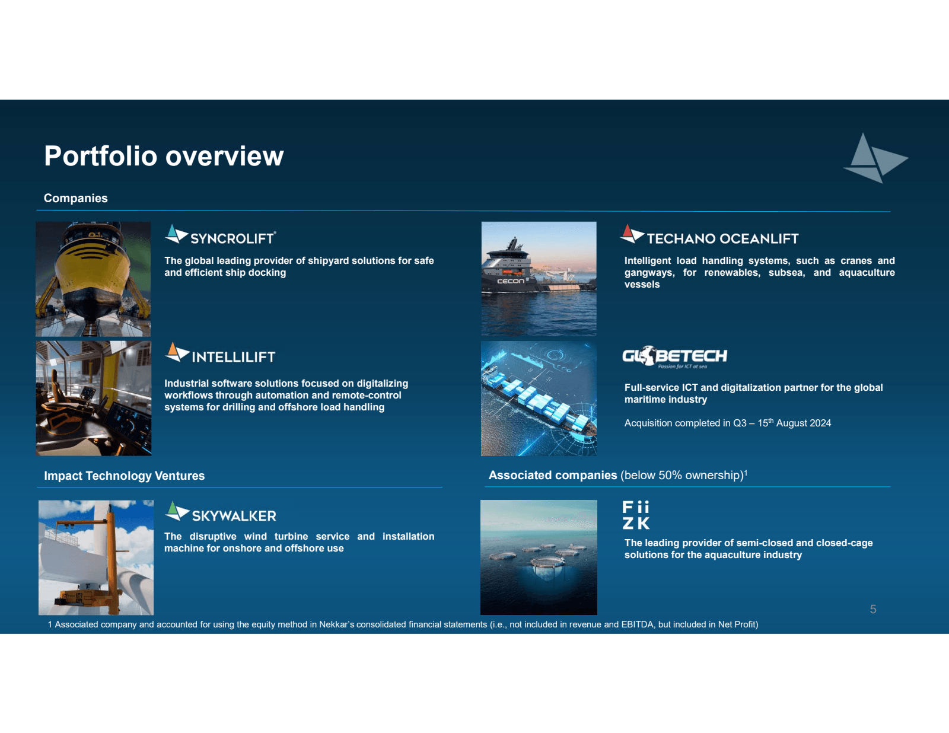Screen dimensions: 949x733
Task: Click the Intellilift logo
Action: click(220, 353)
